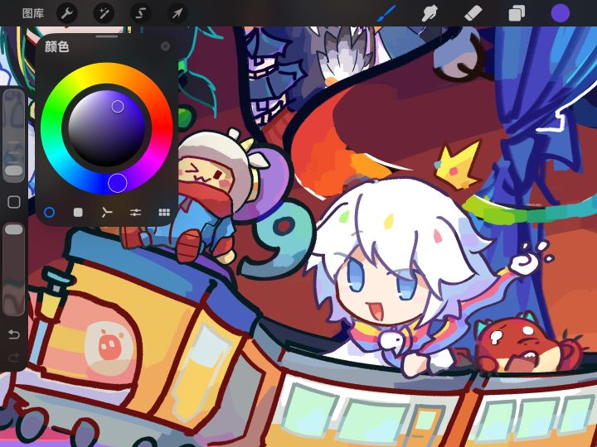
Task: Open the Layers panel
Action: (x=517, y=13)
